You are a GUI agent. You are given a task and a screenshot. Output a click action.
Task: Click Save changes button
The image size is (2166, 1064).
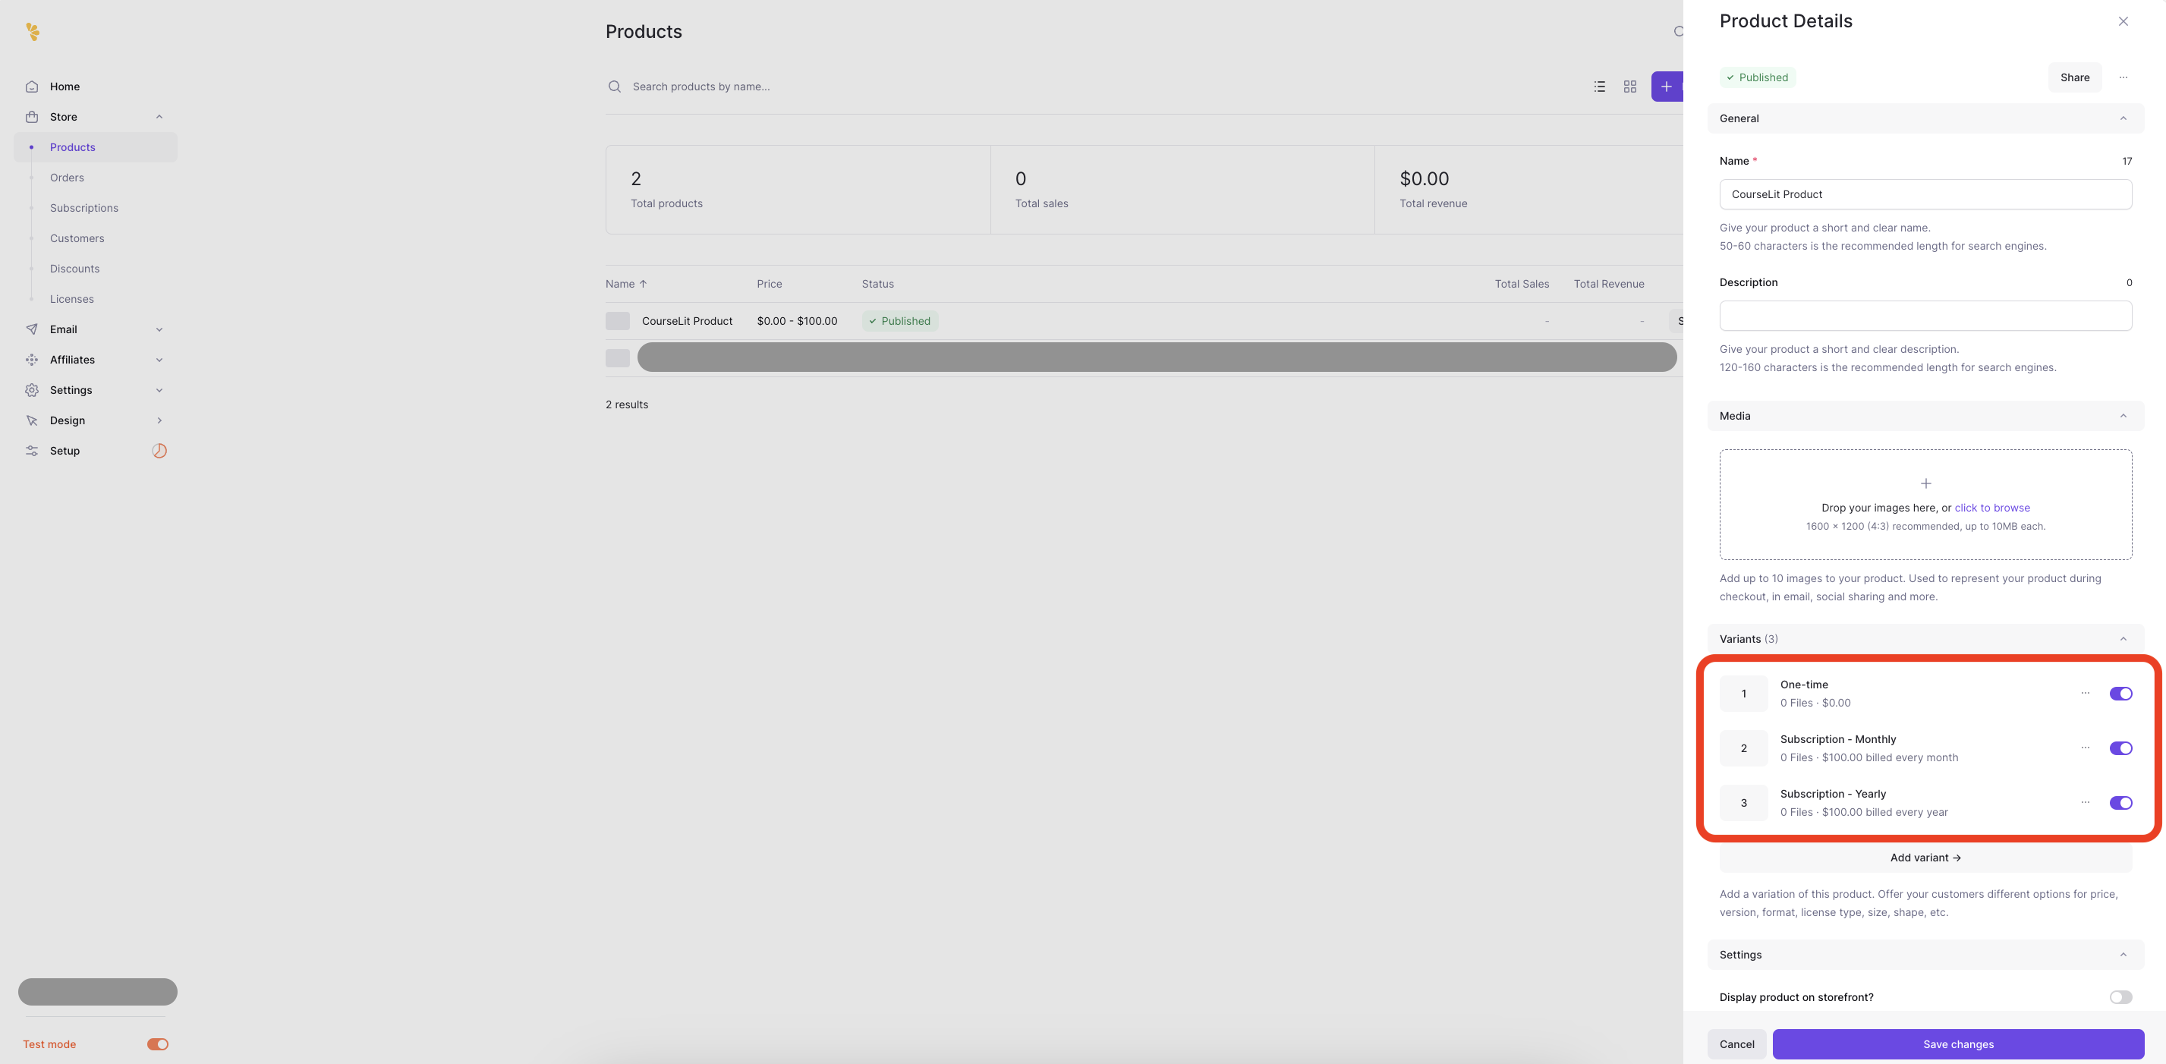coord(1957,1044)
